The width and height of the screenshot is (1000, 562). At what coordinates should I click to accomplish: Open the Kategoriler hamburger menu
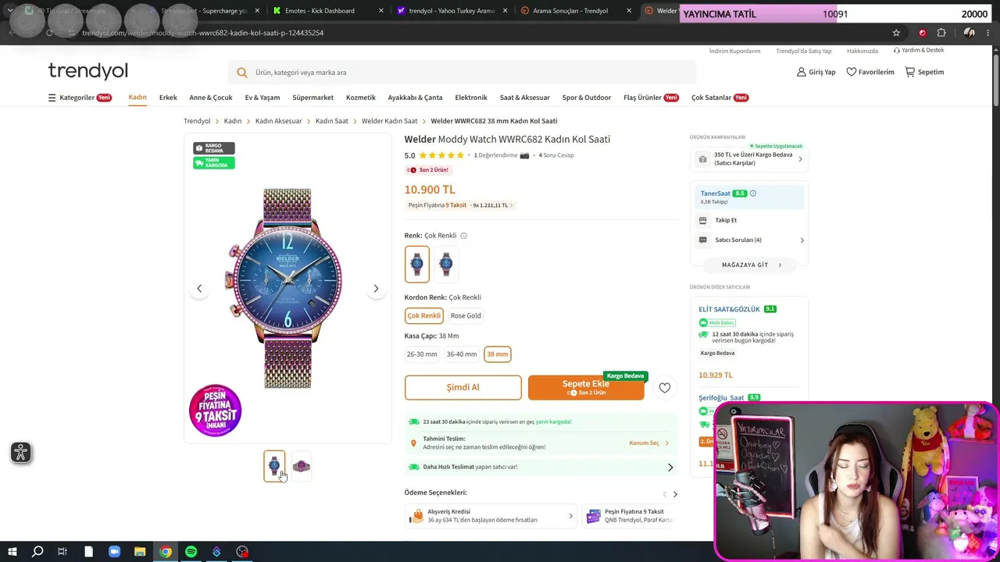[52, 98]
